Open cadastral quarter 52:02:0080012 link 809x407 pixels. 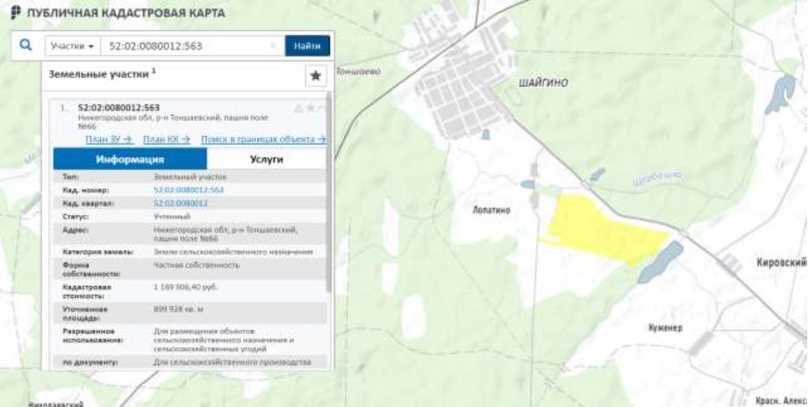pos(180,203)
